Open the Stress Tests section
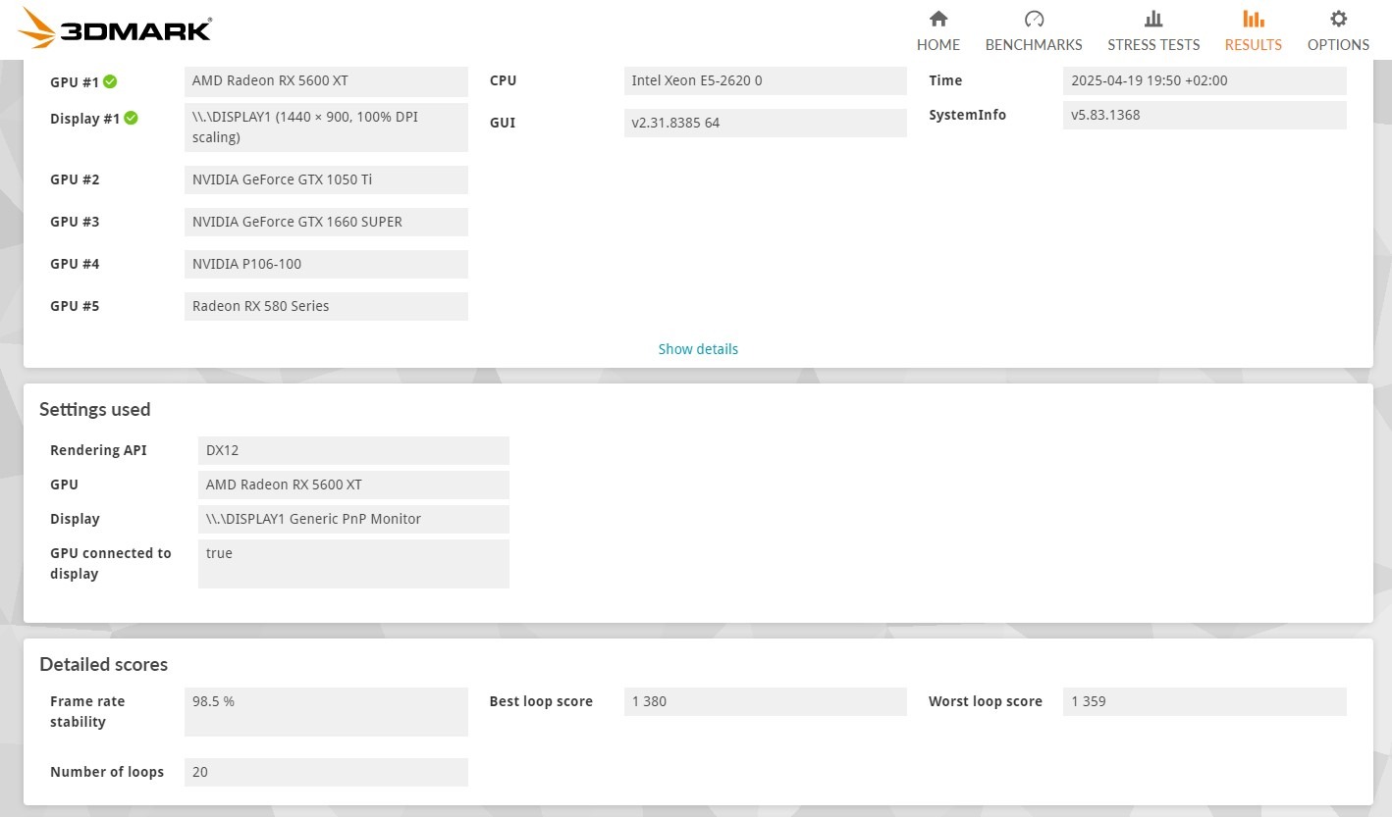The image size is (1392, 817). [1153, 31]
